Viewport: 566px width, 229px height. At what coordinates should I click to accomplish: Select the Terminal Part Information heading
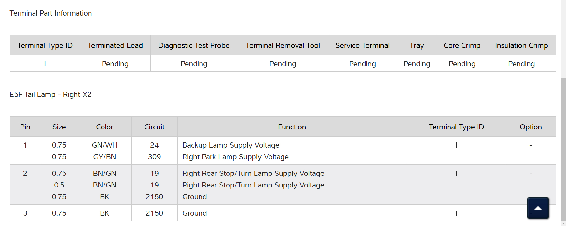point(51,13)
